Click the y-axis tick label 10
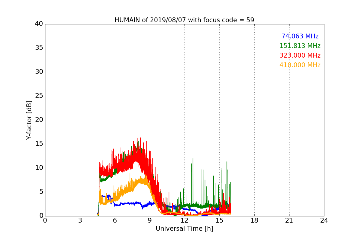 click(x=39, y=168)
